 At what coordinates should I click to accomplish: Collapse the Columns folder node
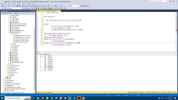pyautogui.click(x=11, y=34)
